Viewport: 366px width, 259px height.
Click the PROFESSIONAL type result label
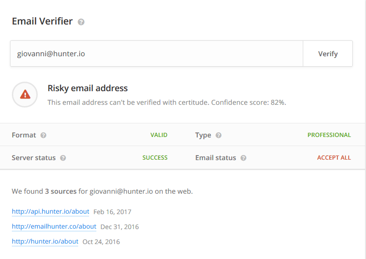(329, 135)
